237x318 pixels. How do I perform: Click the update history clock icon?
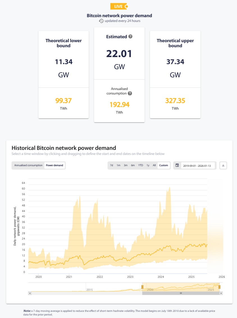tap(101, 21)
